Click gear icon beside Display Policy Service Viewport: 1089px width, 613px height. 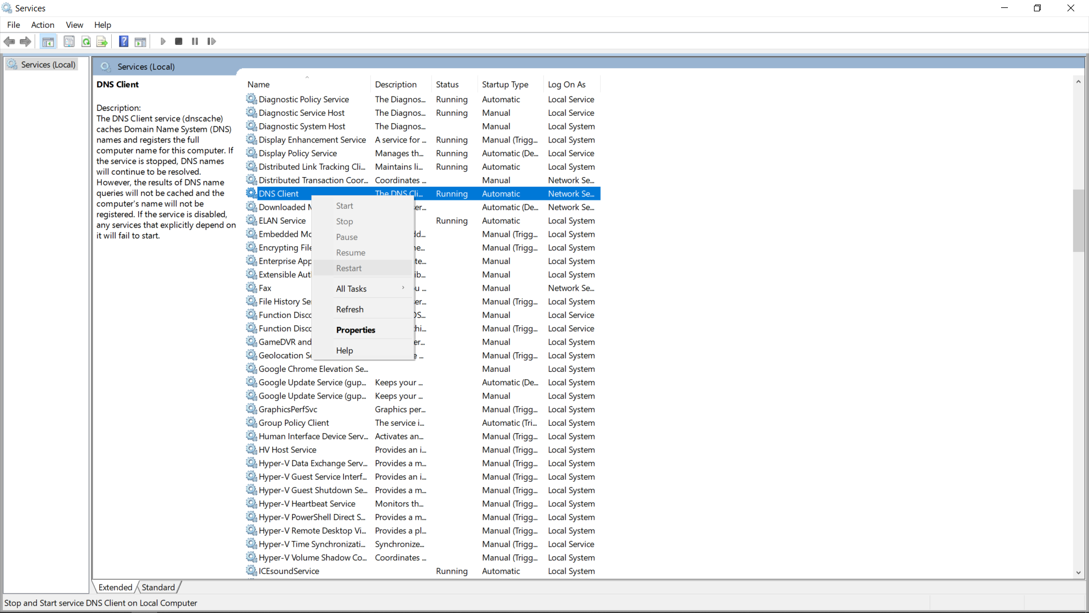pyautogui.click(x=251, y=153)
